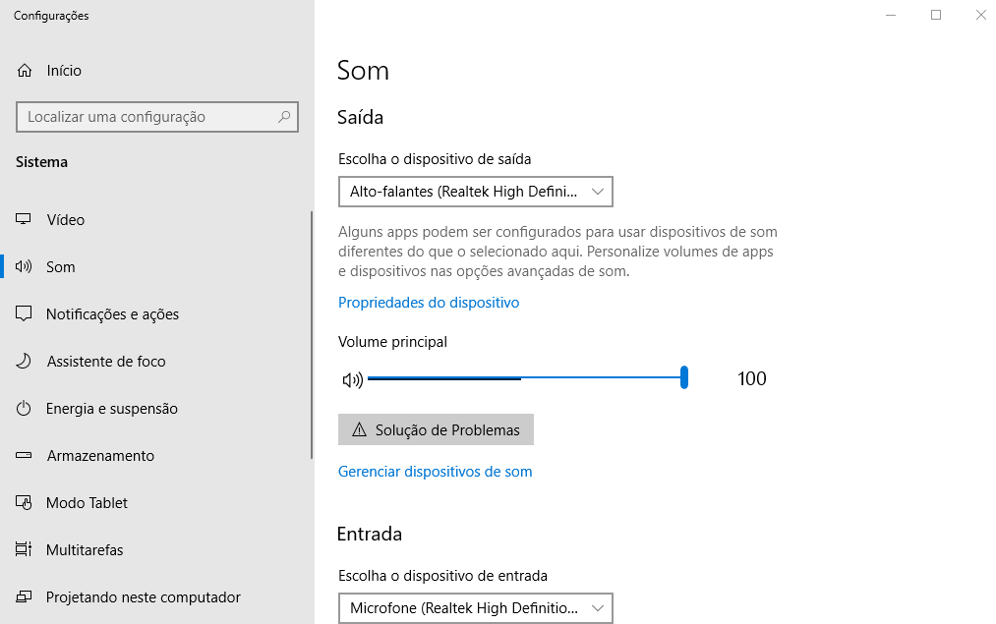The height and width of the screenshot is (624, 996).
Task: Open the output device Alto-falantes dropdown
Action: [x=475, y=192]
